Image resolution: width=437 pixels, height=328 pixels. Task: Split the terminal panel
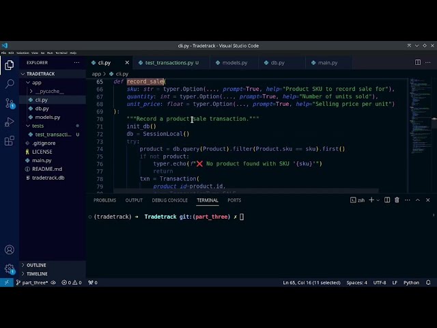(387, 200)
